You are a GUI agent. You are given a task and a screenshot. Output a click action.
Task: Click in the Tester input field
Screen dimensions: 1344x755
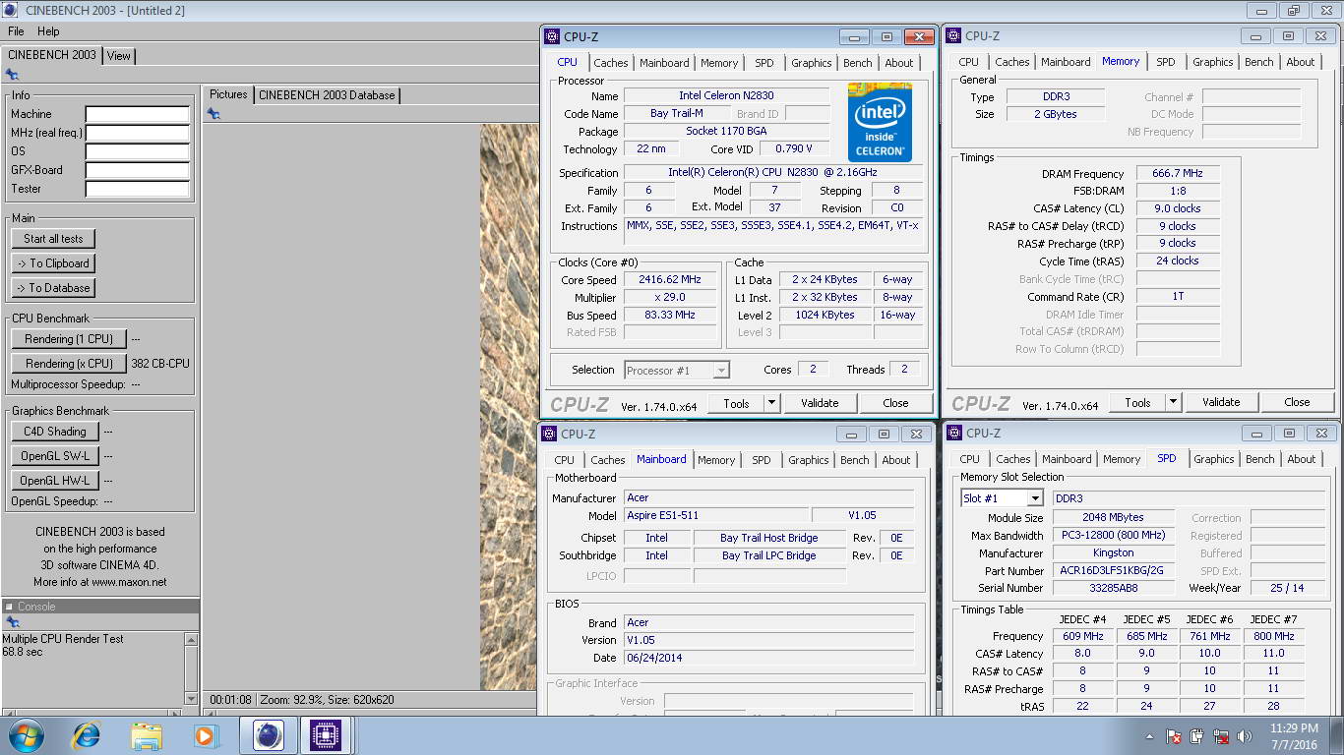coord(137,190)
